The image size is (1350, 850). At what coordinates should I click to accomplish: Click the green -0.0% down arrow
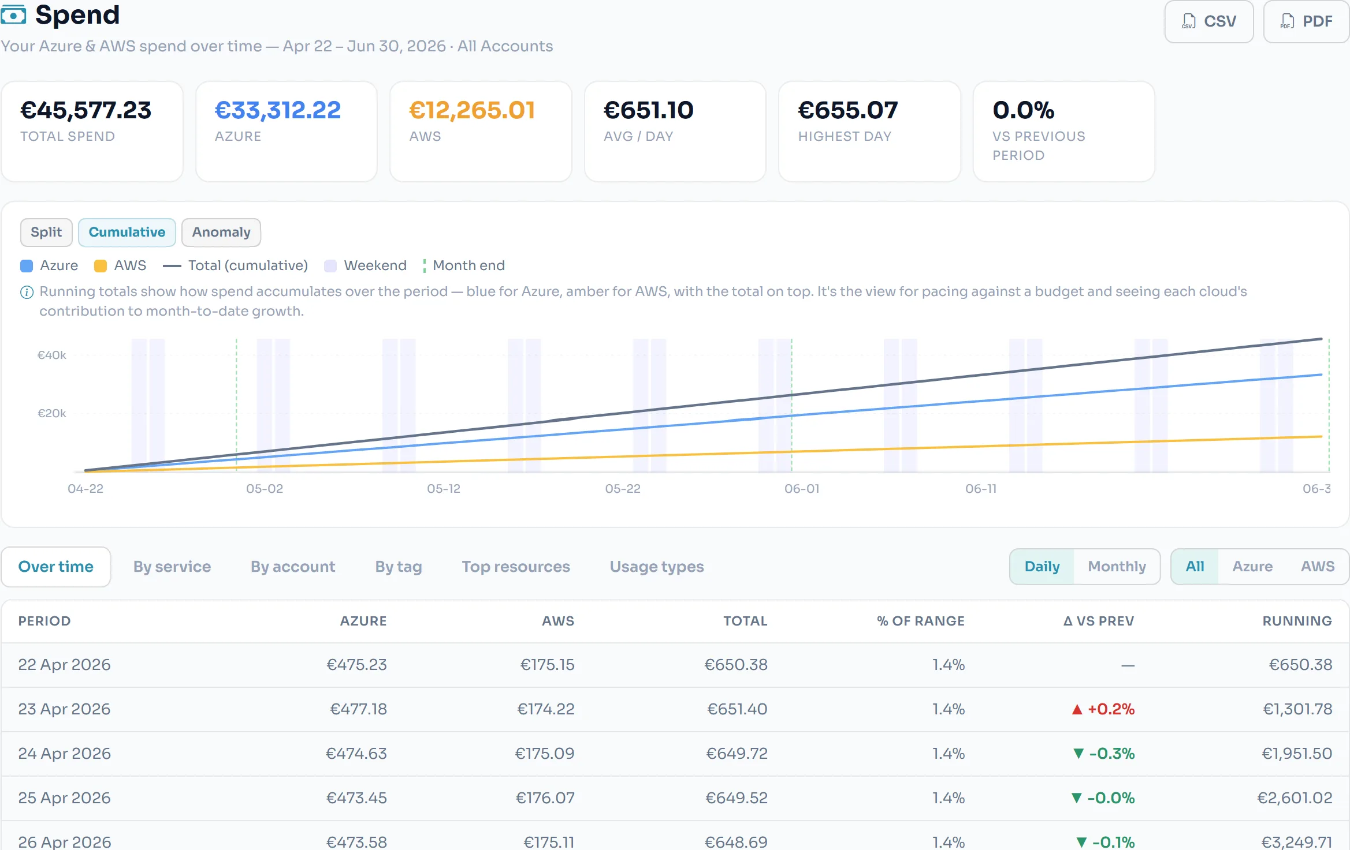(x=1076, y=798)
